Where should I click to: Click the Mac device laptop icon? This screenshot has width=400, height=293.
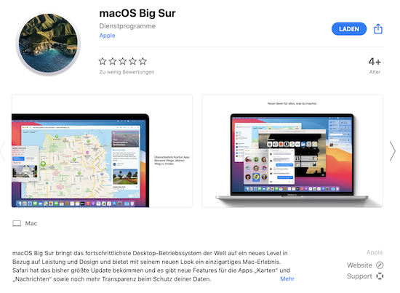pyautogui.click(x=17, y=223)
